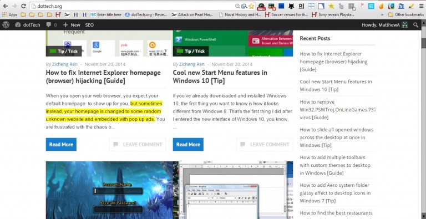Open recent post 'Cool new Start Menu features'
426x219 pixels.
(336, 85)
